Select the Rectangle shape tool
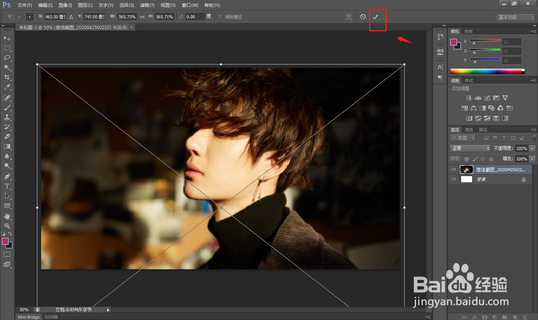 pos(7,206)
